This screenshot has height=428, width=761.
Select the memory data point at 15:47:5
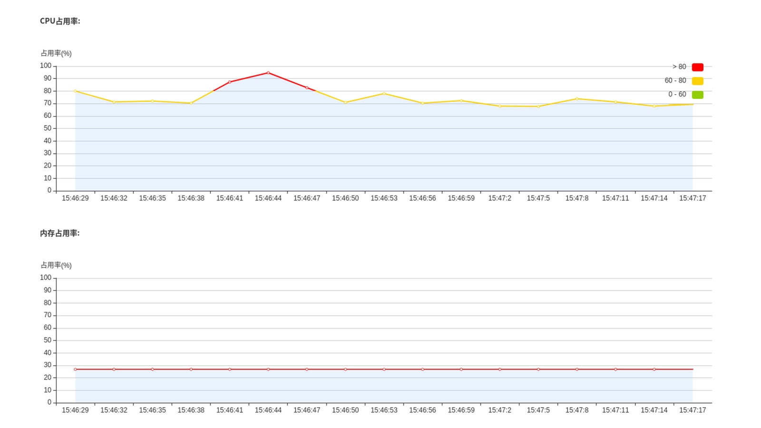pyautogui.click(x=538, y=370)
